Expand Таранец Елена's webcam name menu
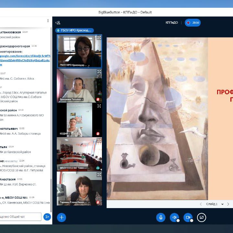The width and height of the screenshot is (233, 233). (88, 203)
